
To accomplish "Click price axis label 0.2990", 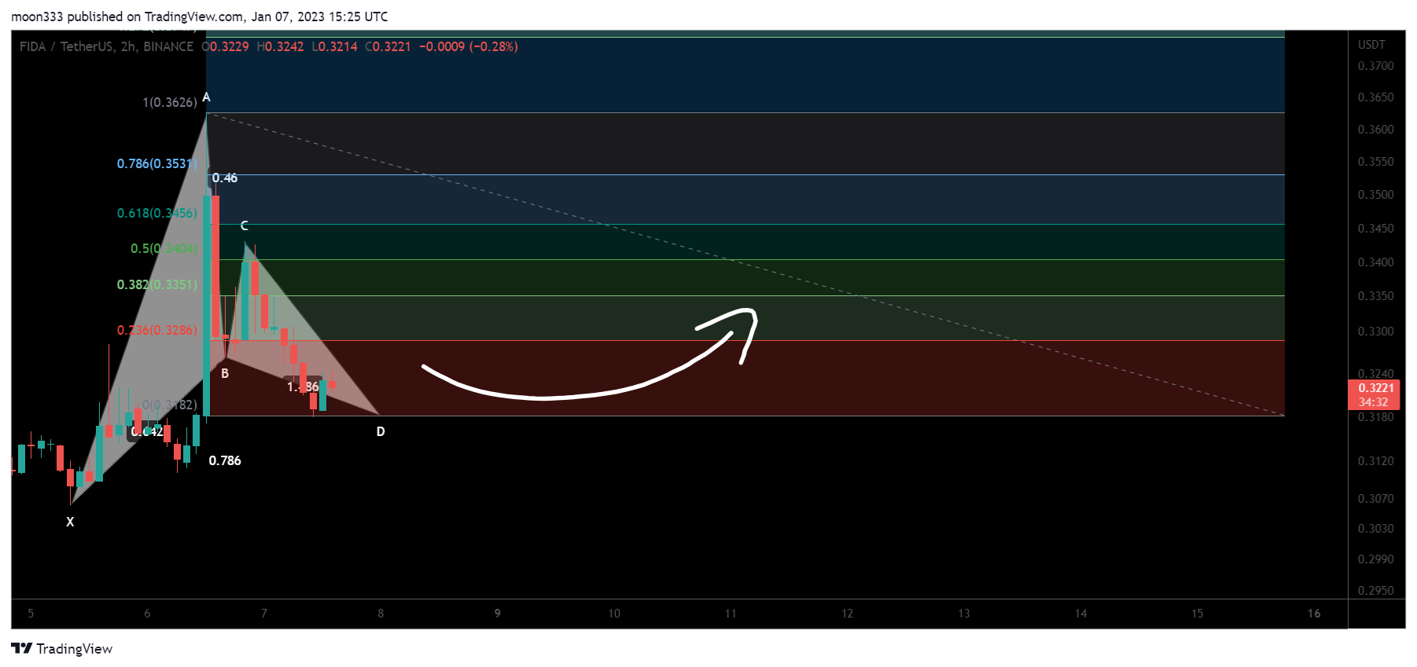I will (x=1375, y=559).
